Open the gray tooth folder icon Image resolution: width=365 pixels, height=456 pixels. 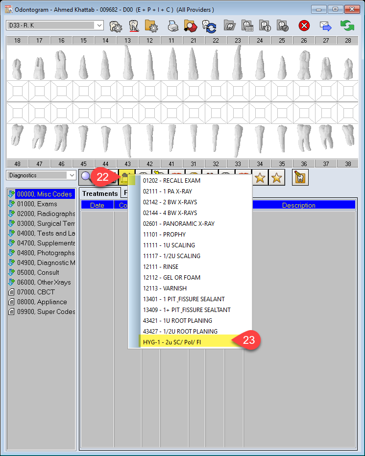[229, 25]
